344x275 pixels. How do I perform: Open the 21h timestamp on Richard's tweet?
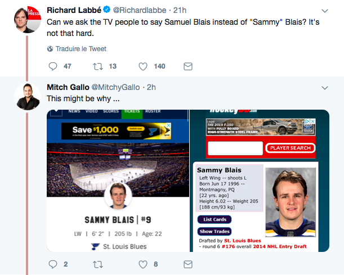179,10
